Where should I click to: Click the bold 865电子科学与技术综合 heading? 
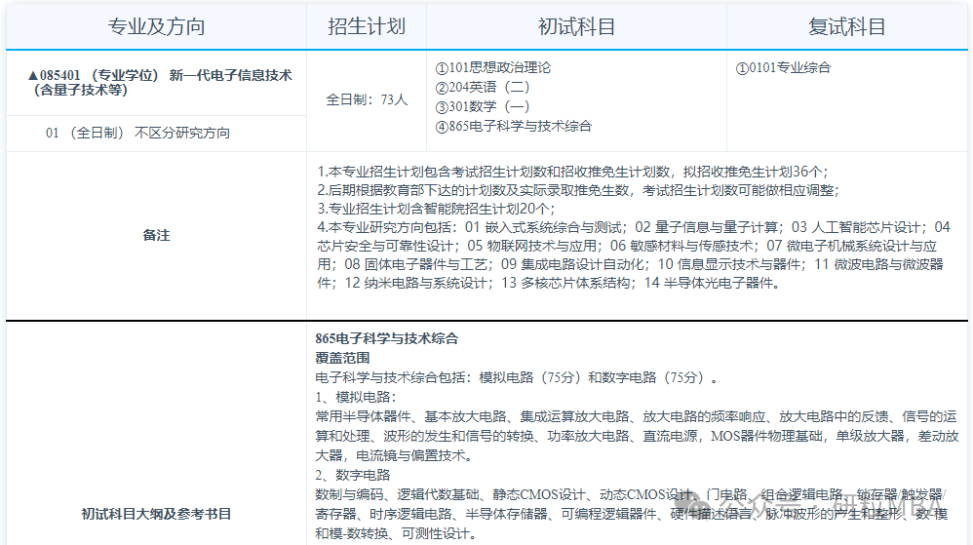(387, 338)
